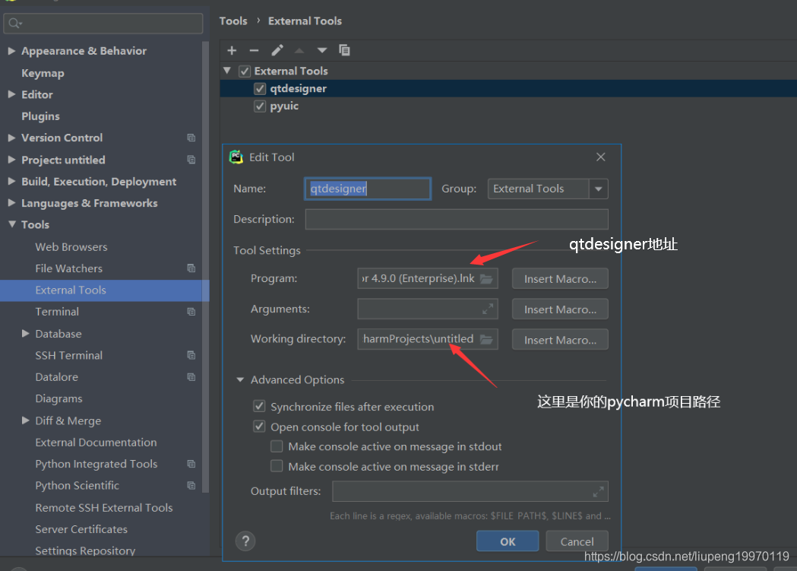Image resolution: width=797 pixels, height=571 pixels.
Task: Collapse External Tools group in tool list
Action: click(227, 71)
